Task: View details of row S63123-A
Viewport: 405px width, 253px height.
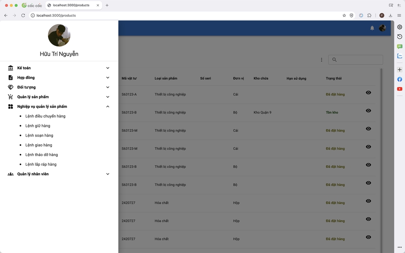Action: coord(368,92)
